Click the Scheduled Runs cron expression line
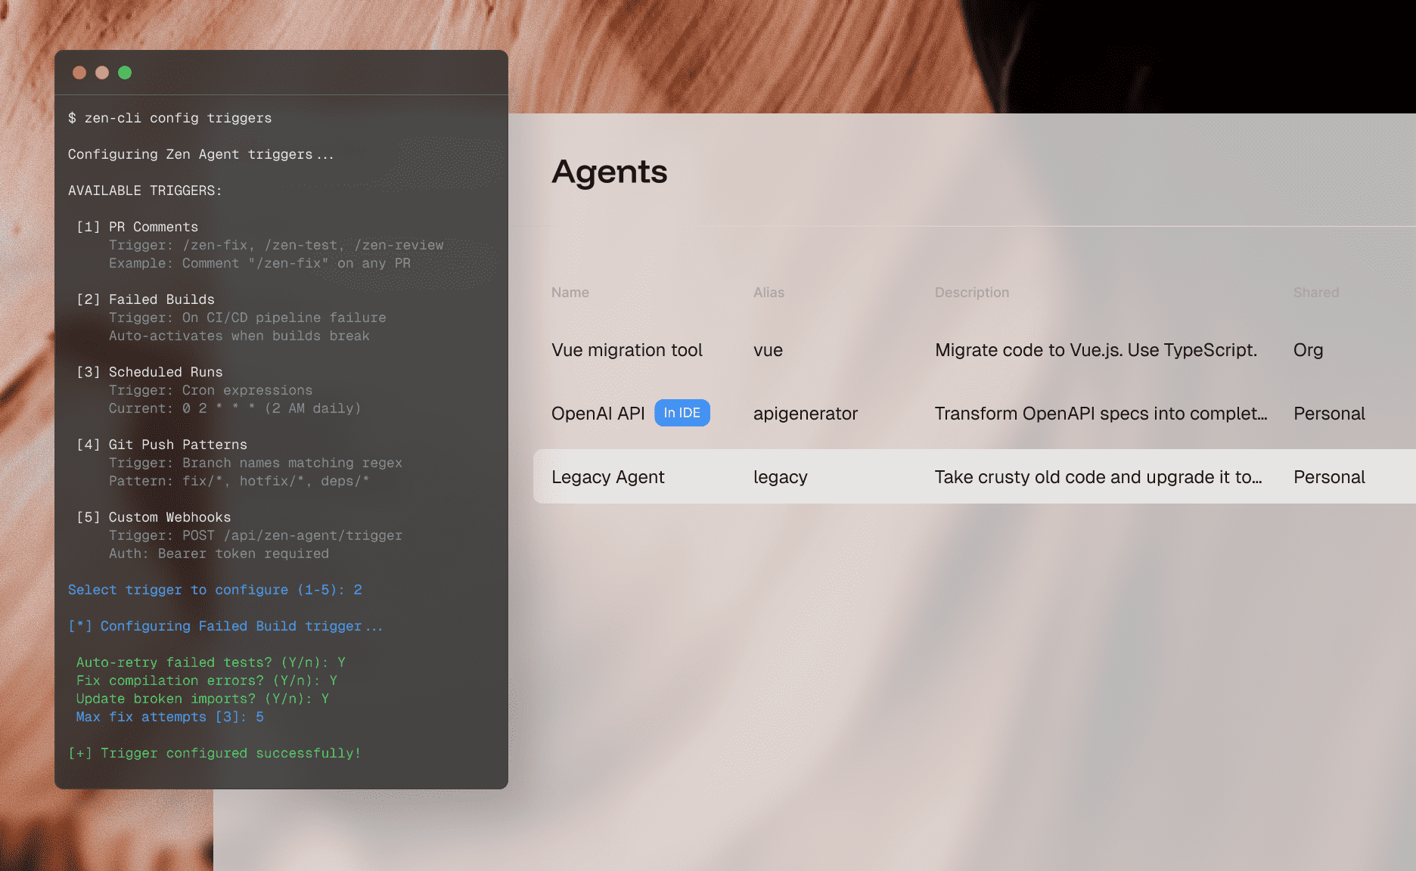The image size is (1416, 871). pyautogui.click(x=234, y=408)
